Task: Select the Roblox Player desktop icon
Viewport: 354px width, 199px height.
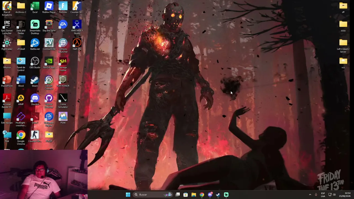Action: (x=49, y=7)
